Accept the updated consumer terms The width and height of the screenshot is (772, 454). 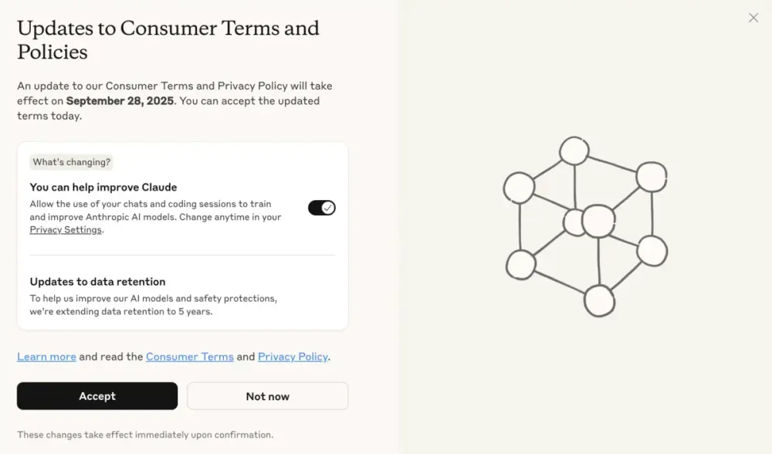tap(96, 395)
